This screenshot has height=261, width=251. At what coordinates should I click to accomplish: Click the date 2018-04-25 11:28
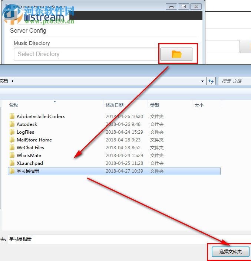tap(124, 163)
